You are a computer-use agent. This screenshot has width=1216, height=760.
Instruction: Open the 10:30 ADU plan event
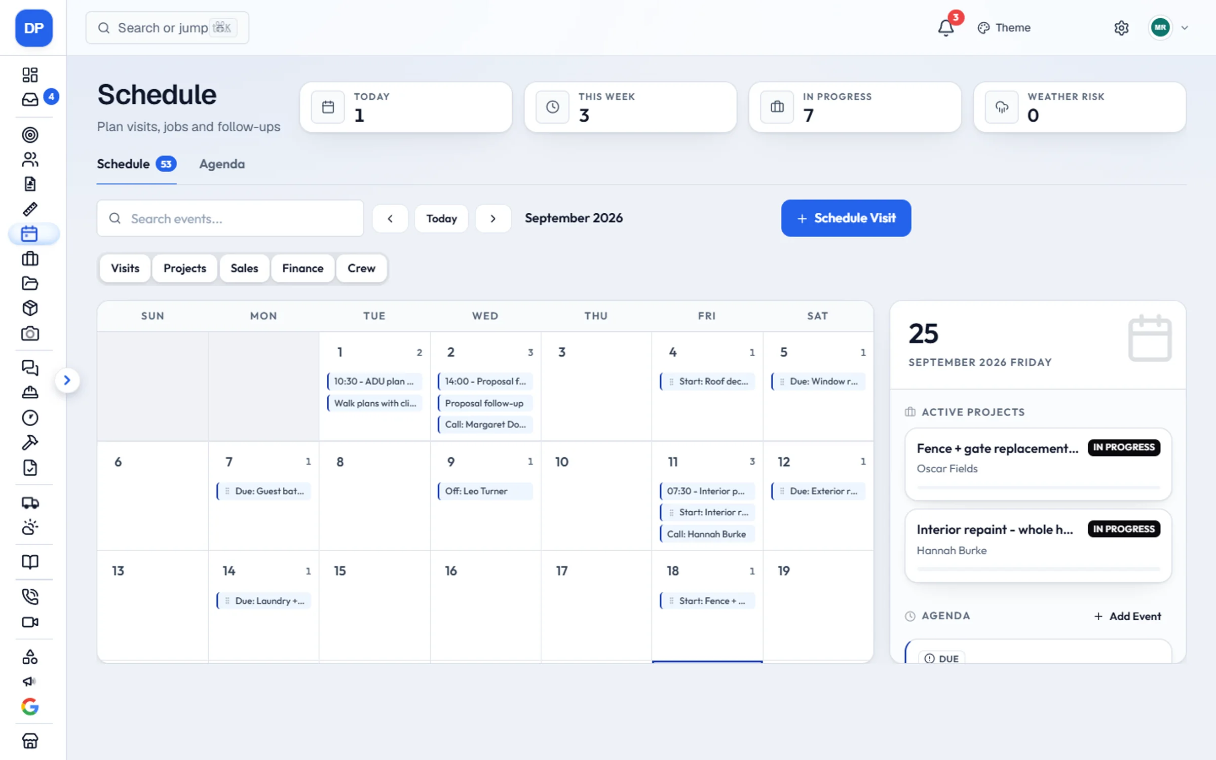(374, 382)
